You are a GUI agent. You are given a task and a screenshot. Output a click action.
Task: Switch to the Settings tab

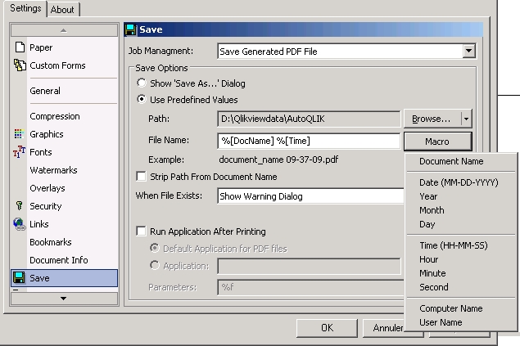click(25, 8)
